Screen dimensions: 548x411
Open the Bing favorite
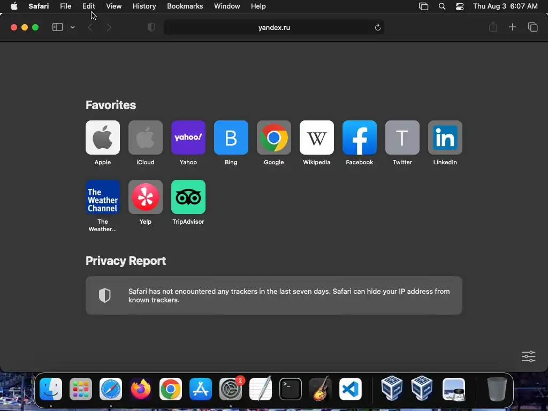(x=231, y=138)
